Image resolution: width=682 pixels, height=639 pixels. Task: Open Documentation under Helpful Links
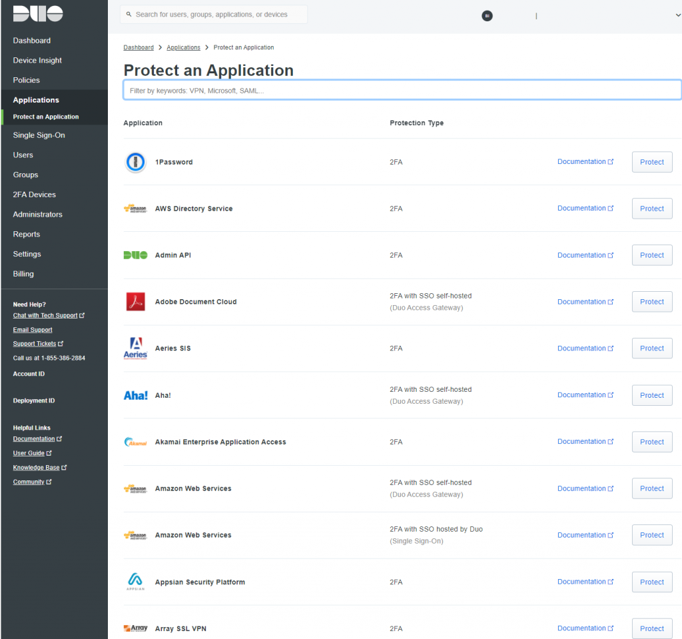pos(37,439)
